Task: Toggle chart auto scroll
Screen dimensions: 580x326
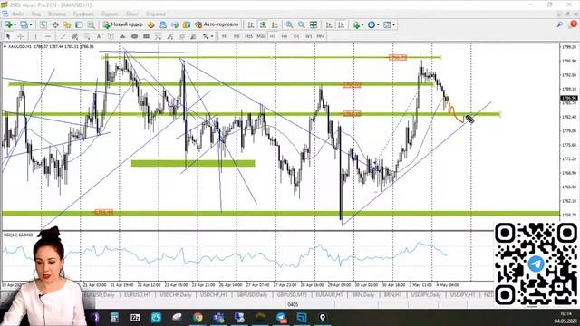Action: 329,24
